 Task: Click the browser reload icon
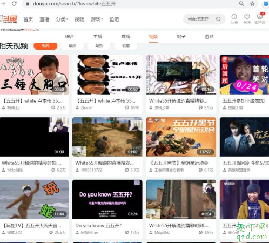click(x=14, y=4)
